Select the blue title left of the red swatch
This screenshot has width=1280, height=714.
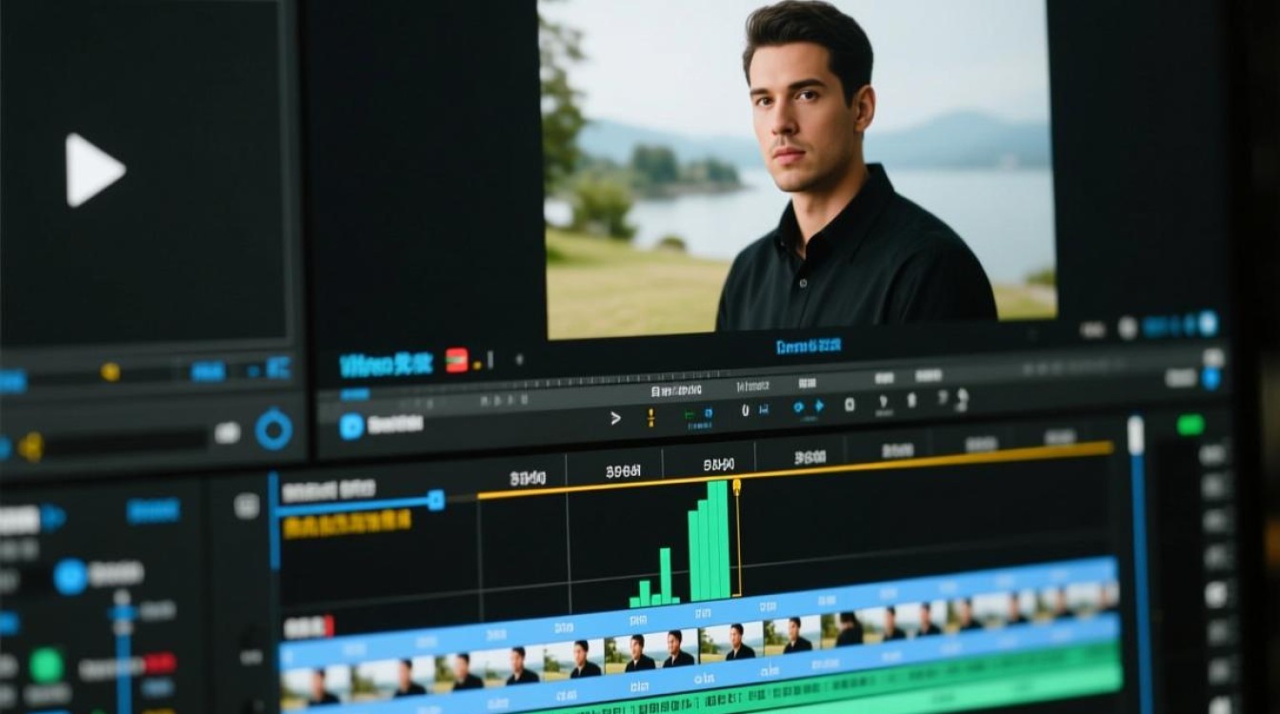(x=387, y=364)
